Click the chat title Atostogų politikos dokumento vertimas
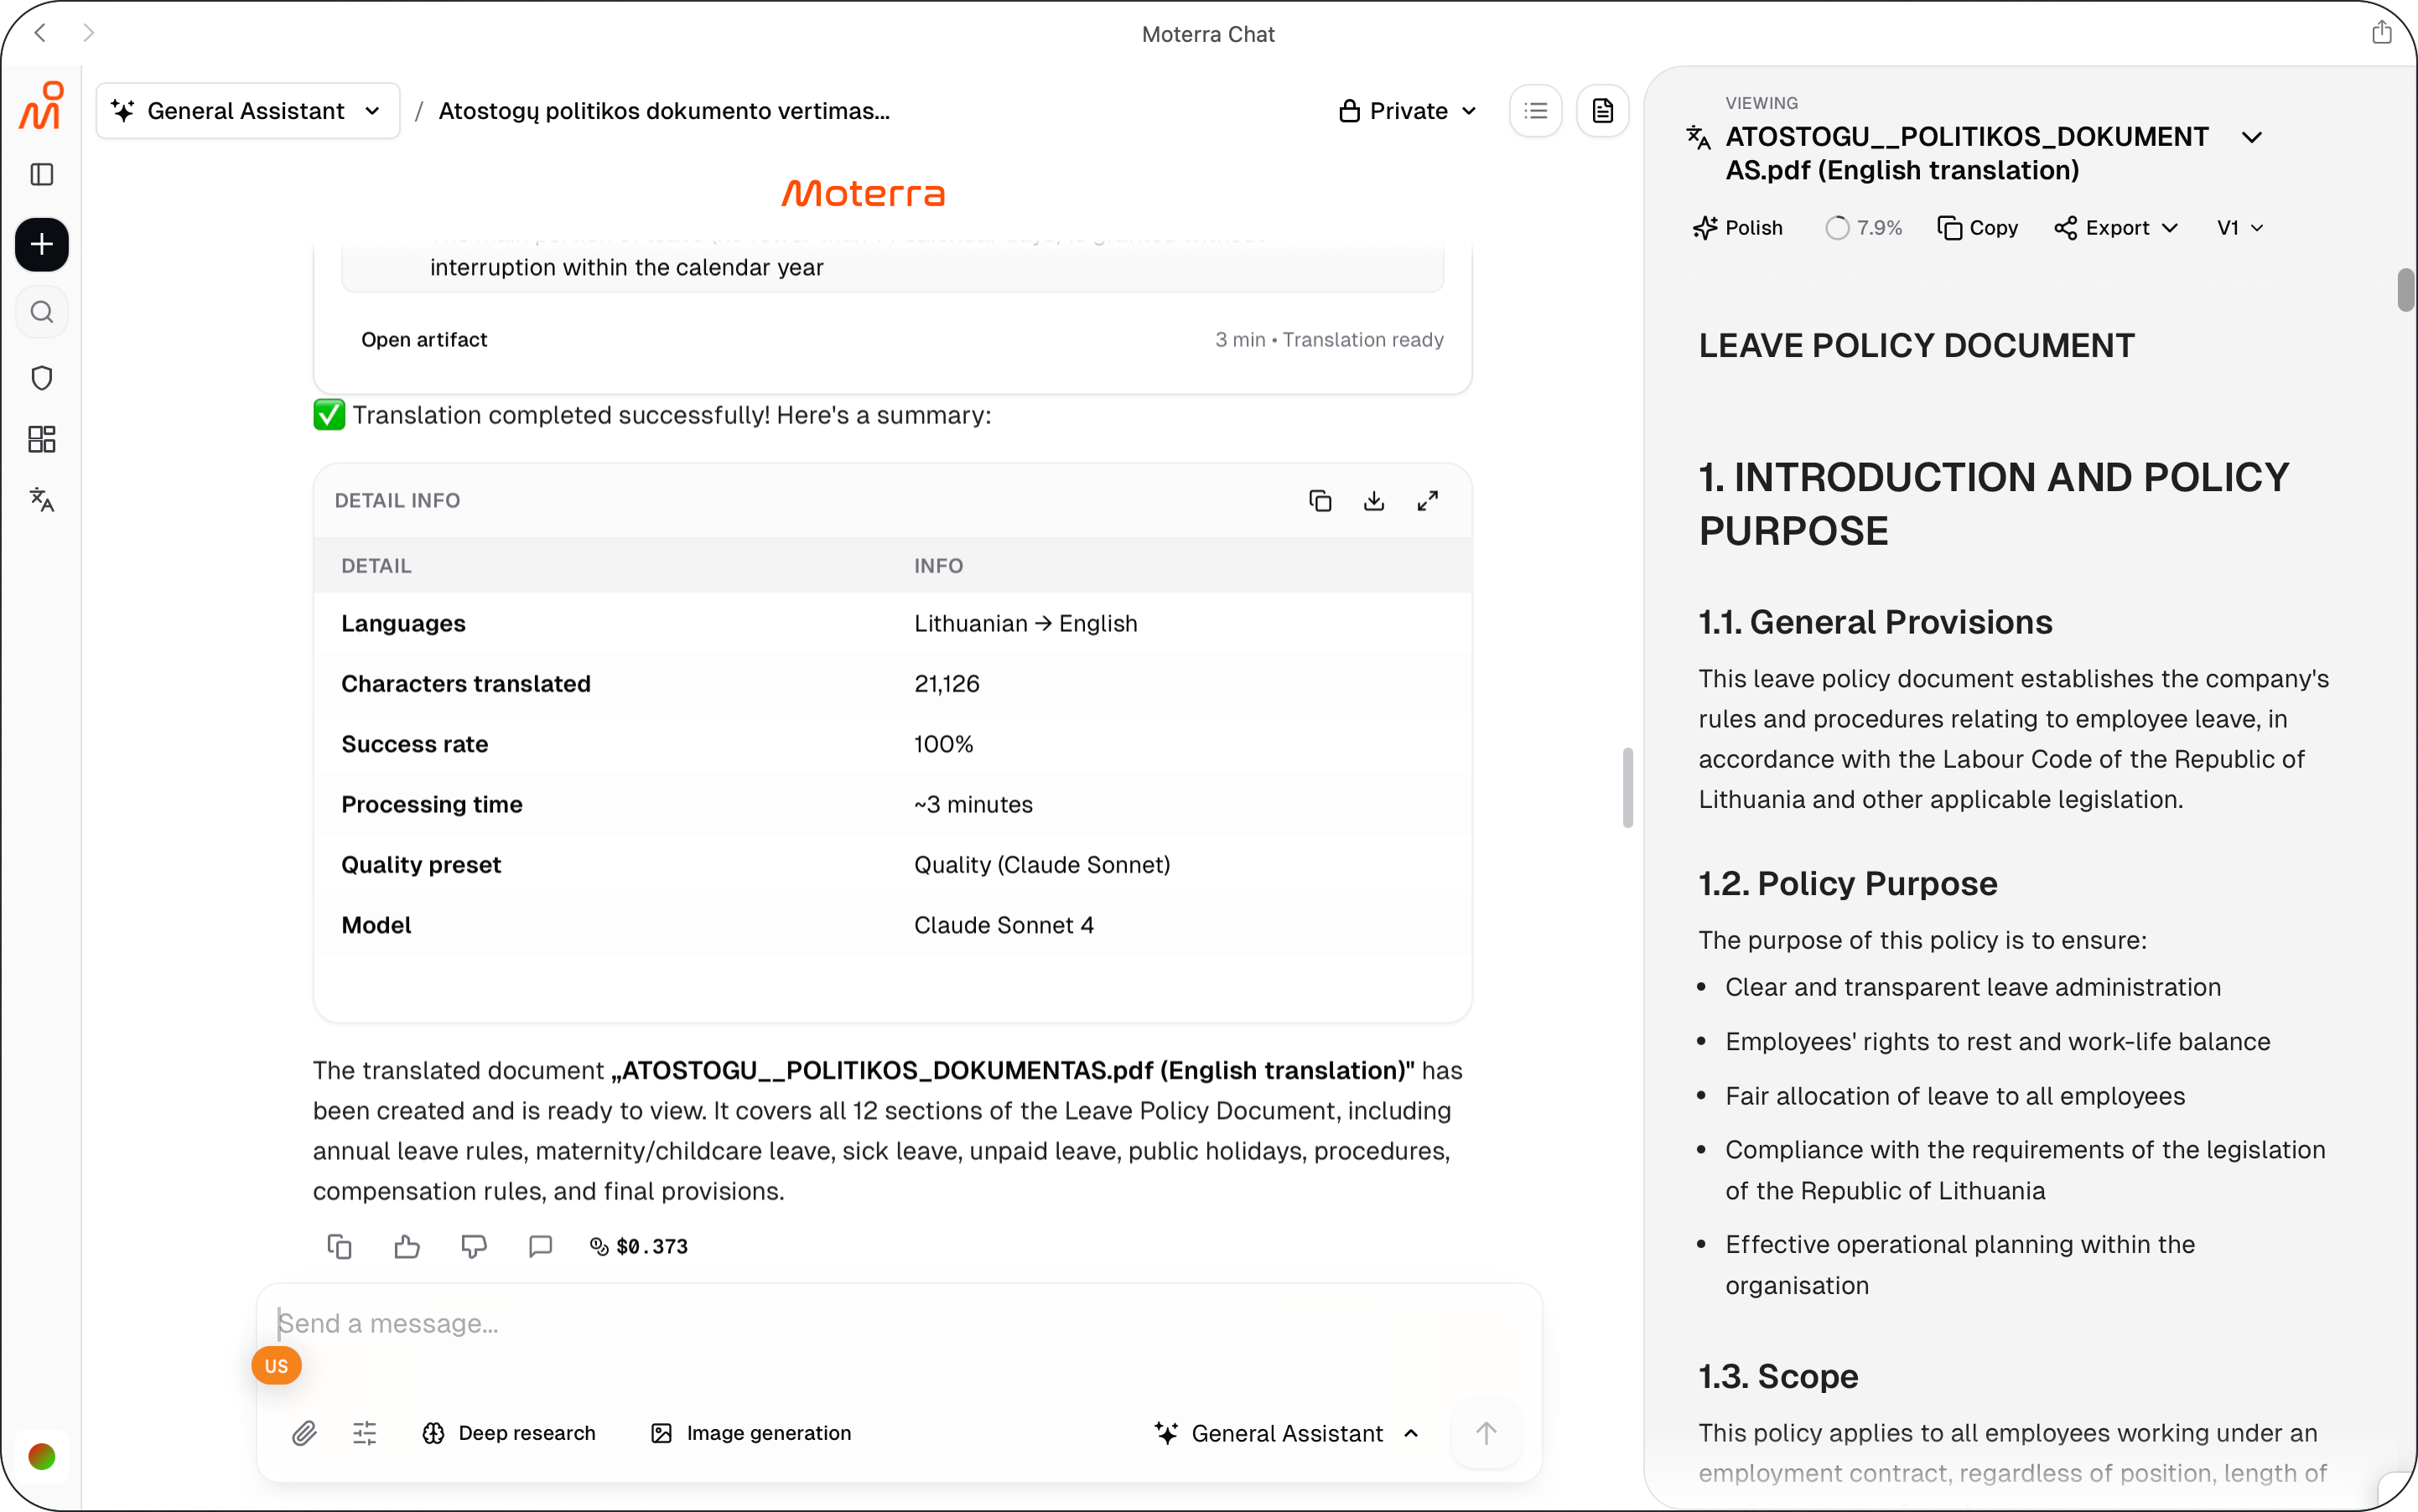The image size is (2418, 1512). [664, 110]
